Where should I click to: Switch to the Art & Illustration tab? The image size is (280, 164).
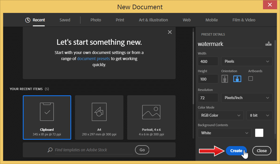click(x=153, y=20)
